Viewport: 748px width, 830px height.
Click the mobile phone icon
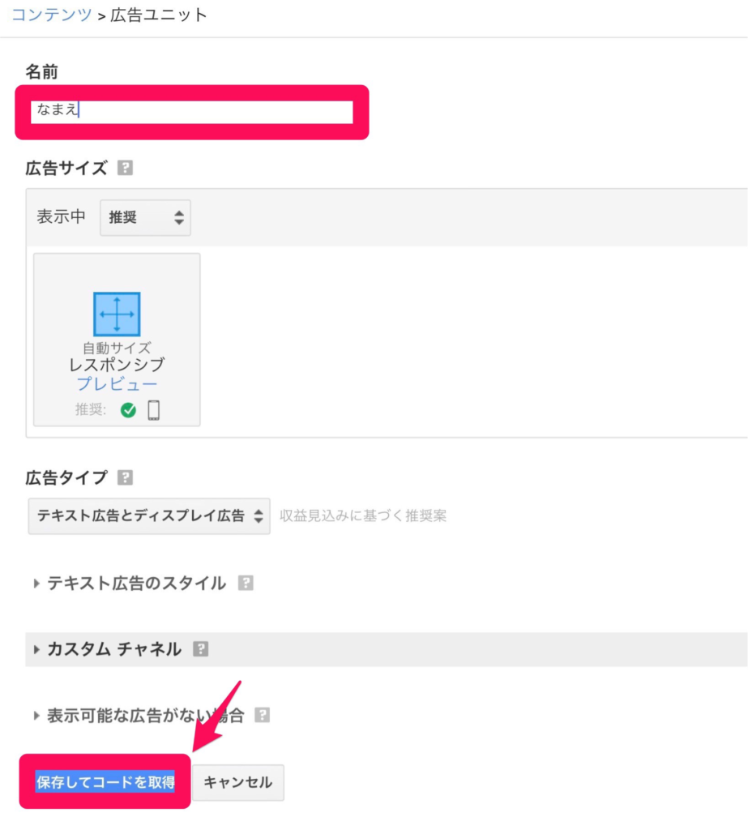153,410
